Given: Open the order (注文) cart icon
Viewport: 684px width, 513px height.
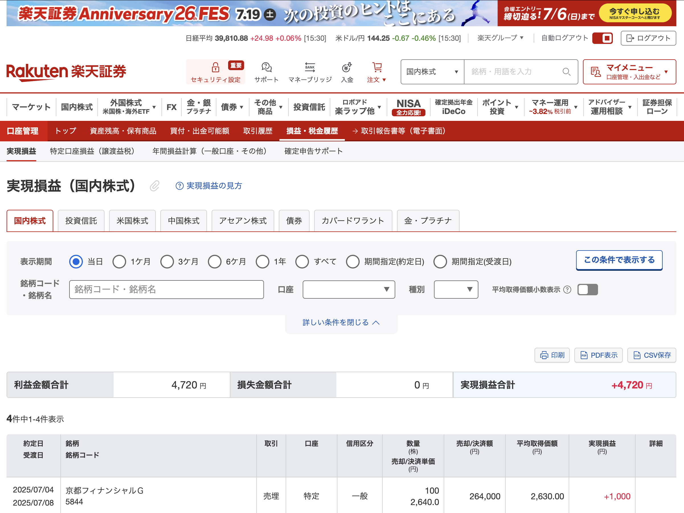Looking at the screenshot, I should coord(377,67).
